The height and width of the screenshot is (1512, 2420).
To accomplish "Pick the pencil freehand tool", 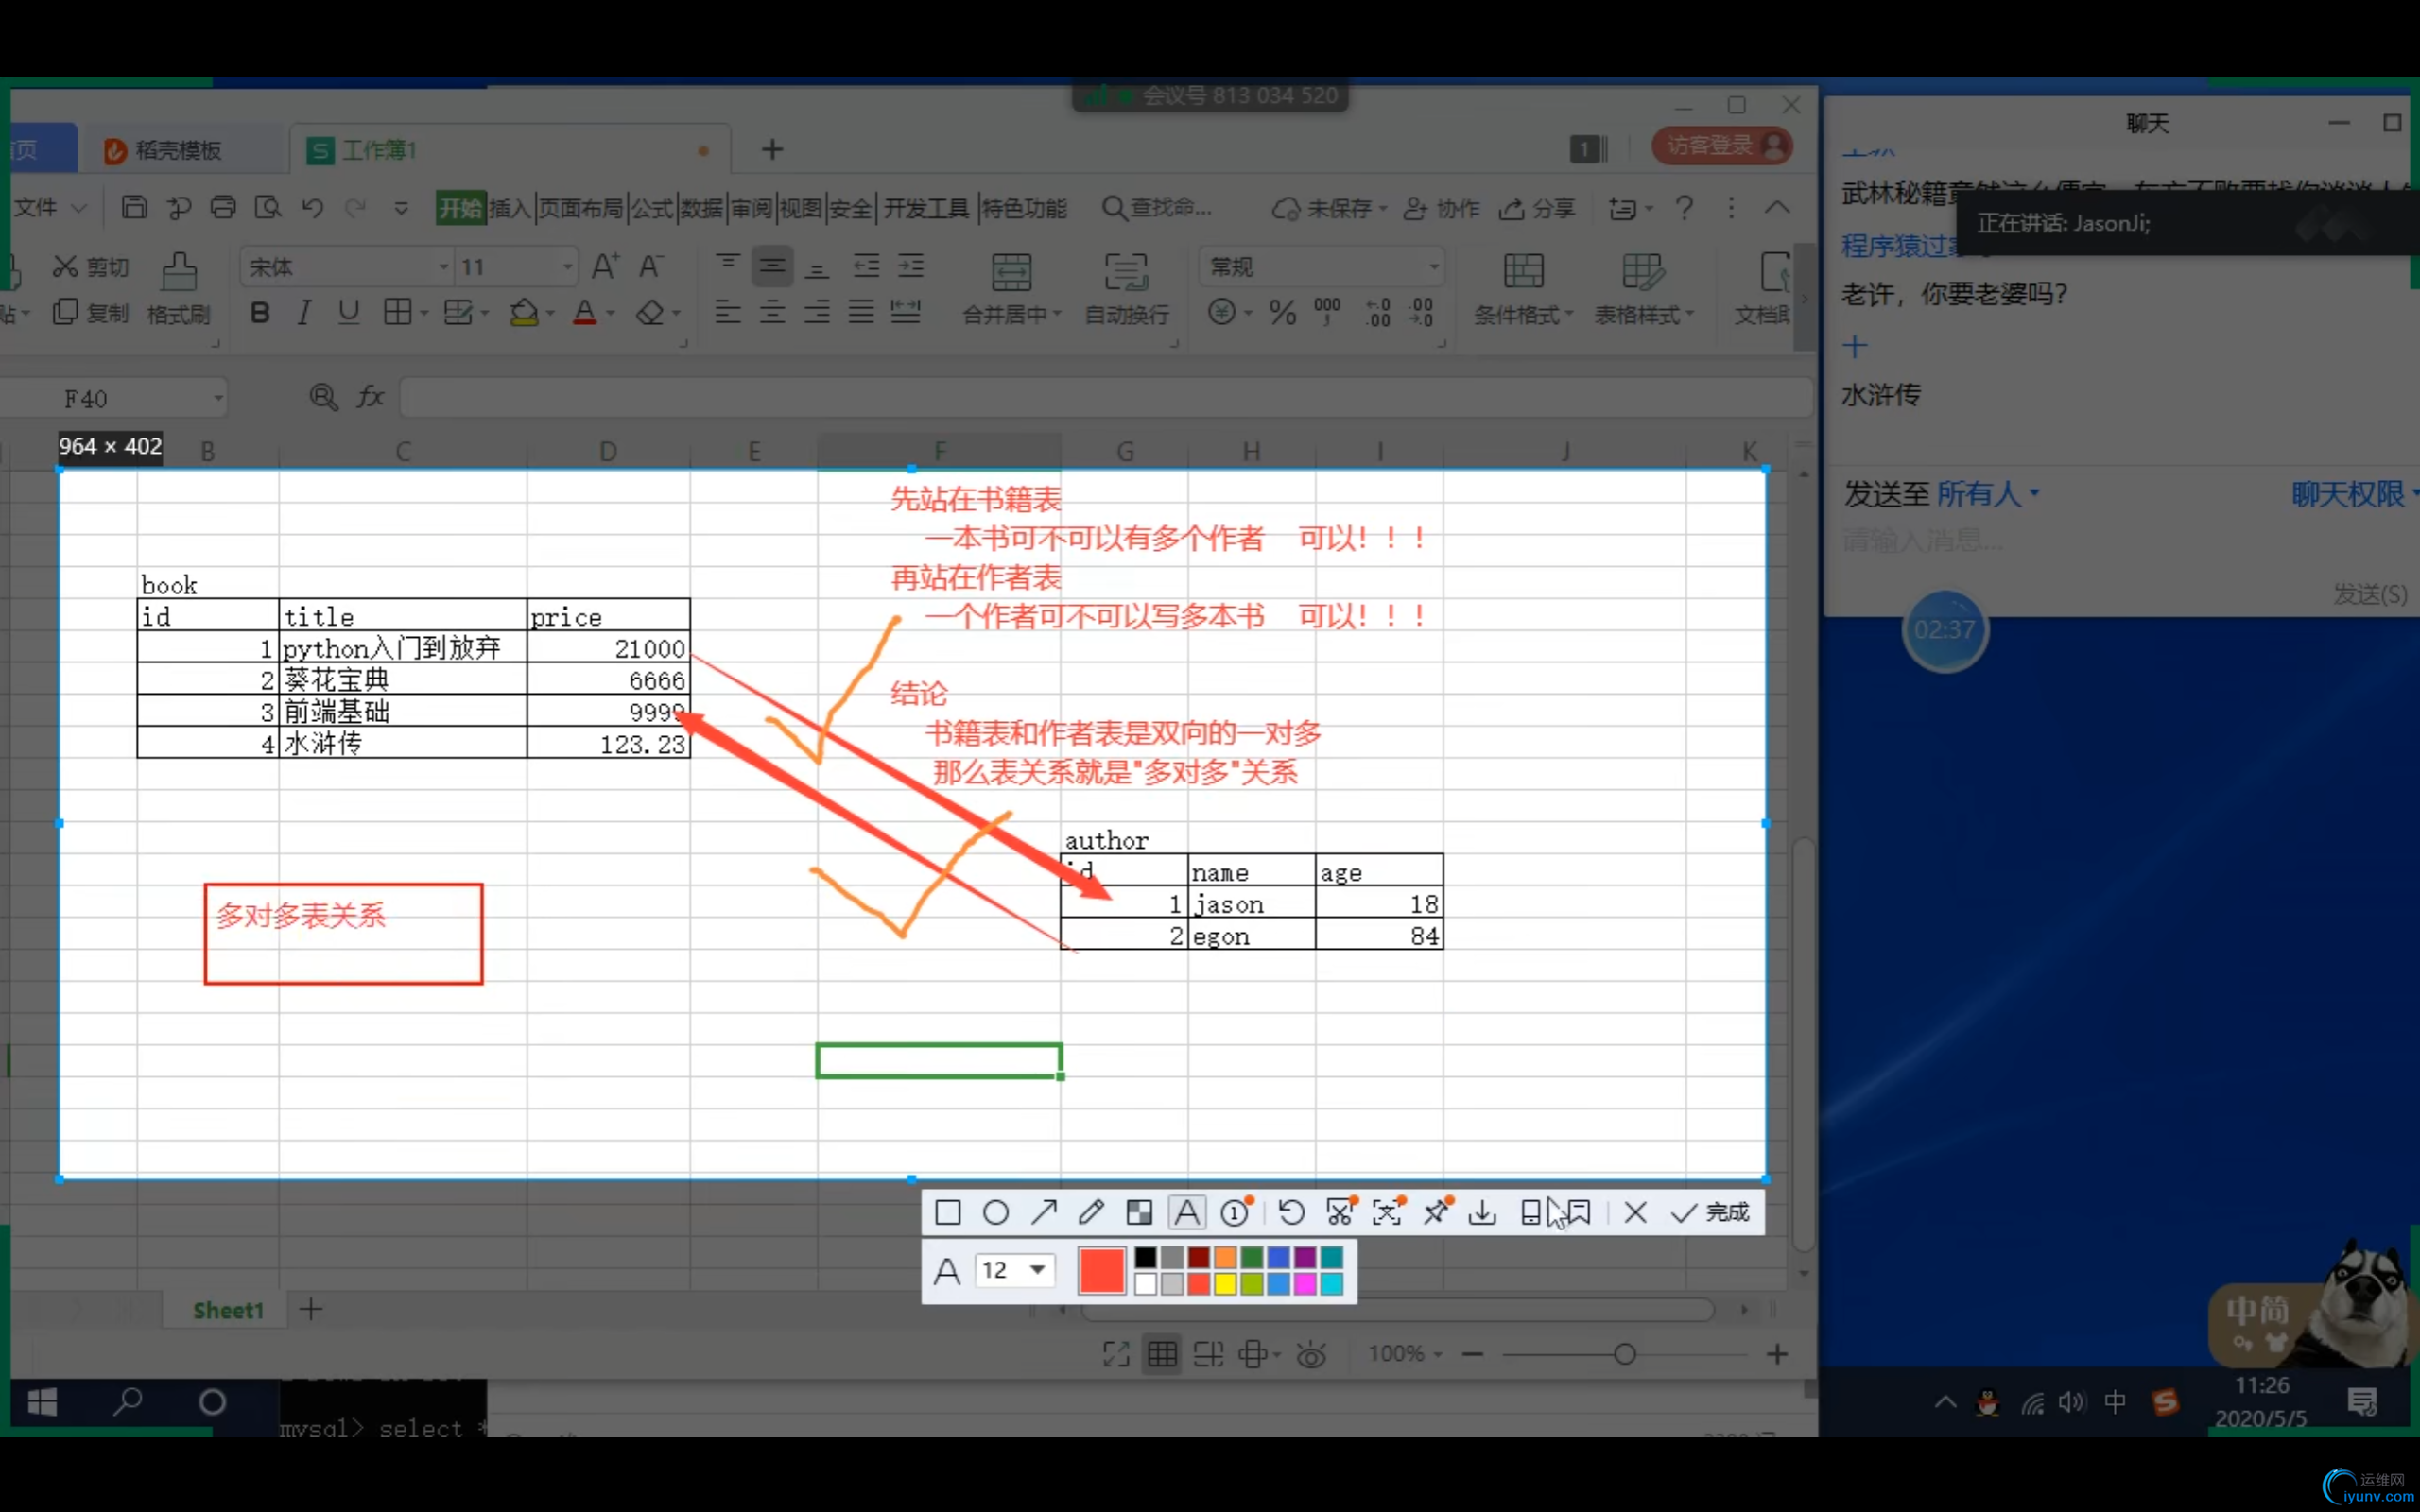I will coord(1091,1213).
